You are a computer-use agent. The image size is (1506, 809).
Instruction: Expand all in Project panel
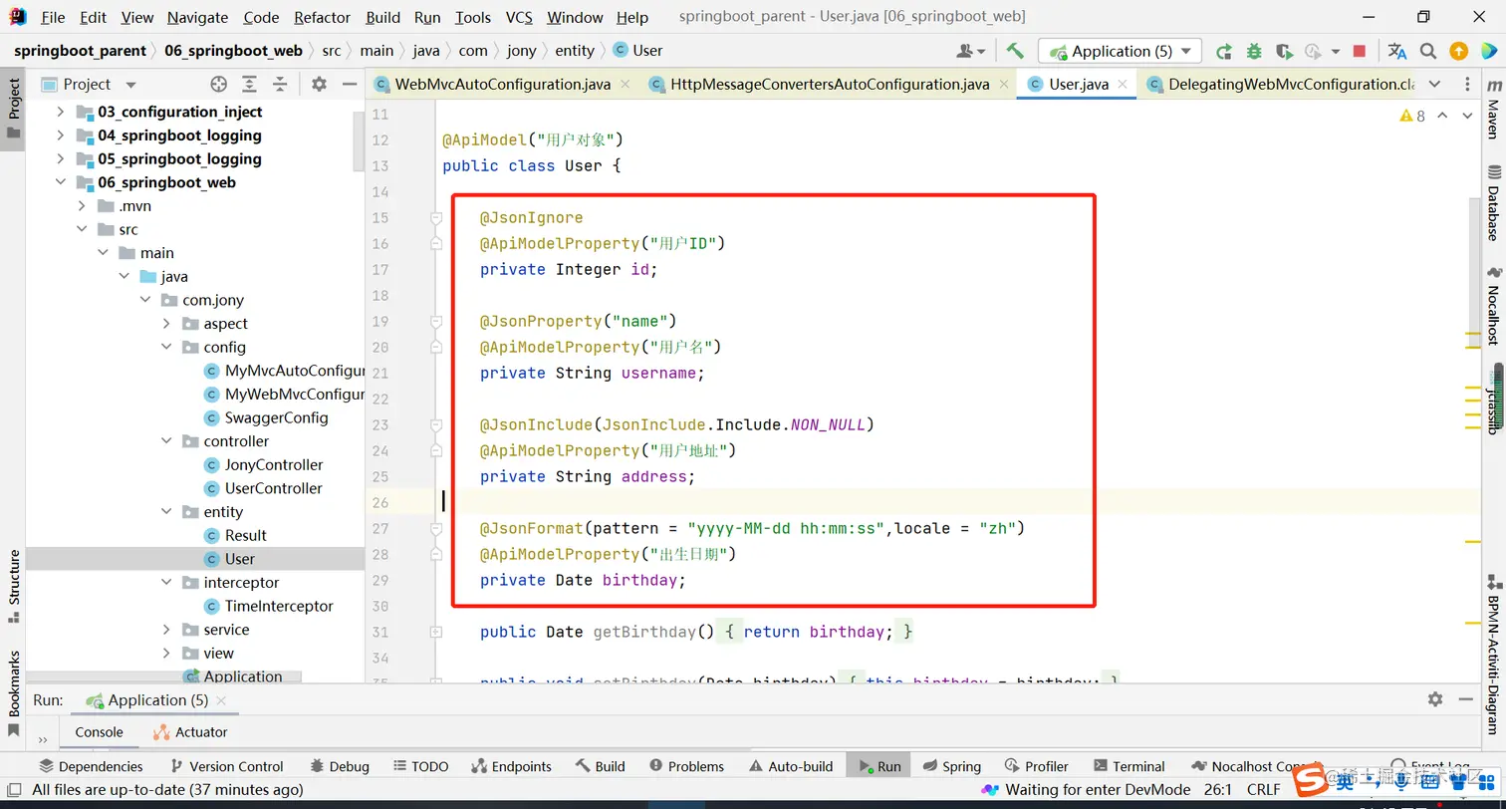pyautogui.click(x=249, y=84)
